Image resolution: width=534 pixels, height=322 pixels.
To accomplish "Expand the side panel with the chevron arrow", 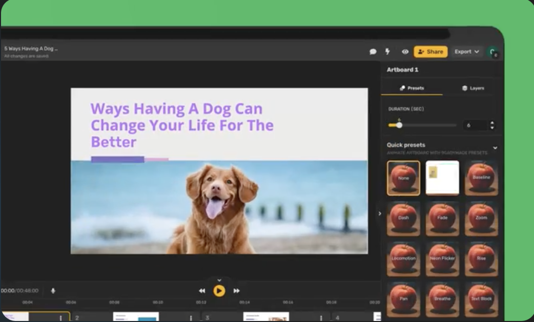I will 380,213.
